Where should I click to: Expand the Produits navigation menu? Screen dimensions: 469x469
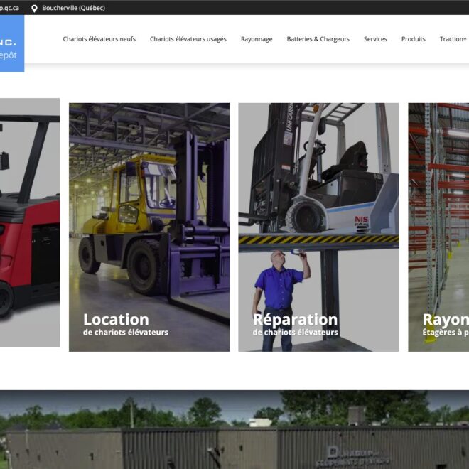pos(413,39)
